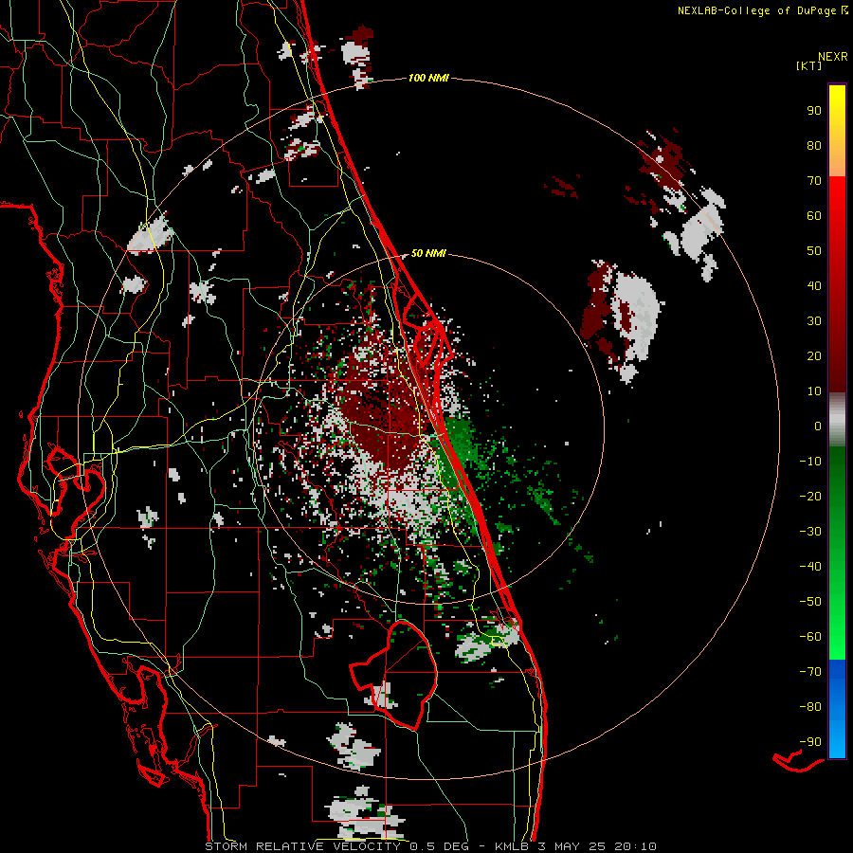Click the NEXR label above the color scale

pyautogui.click(x=833, y=57)
